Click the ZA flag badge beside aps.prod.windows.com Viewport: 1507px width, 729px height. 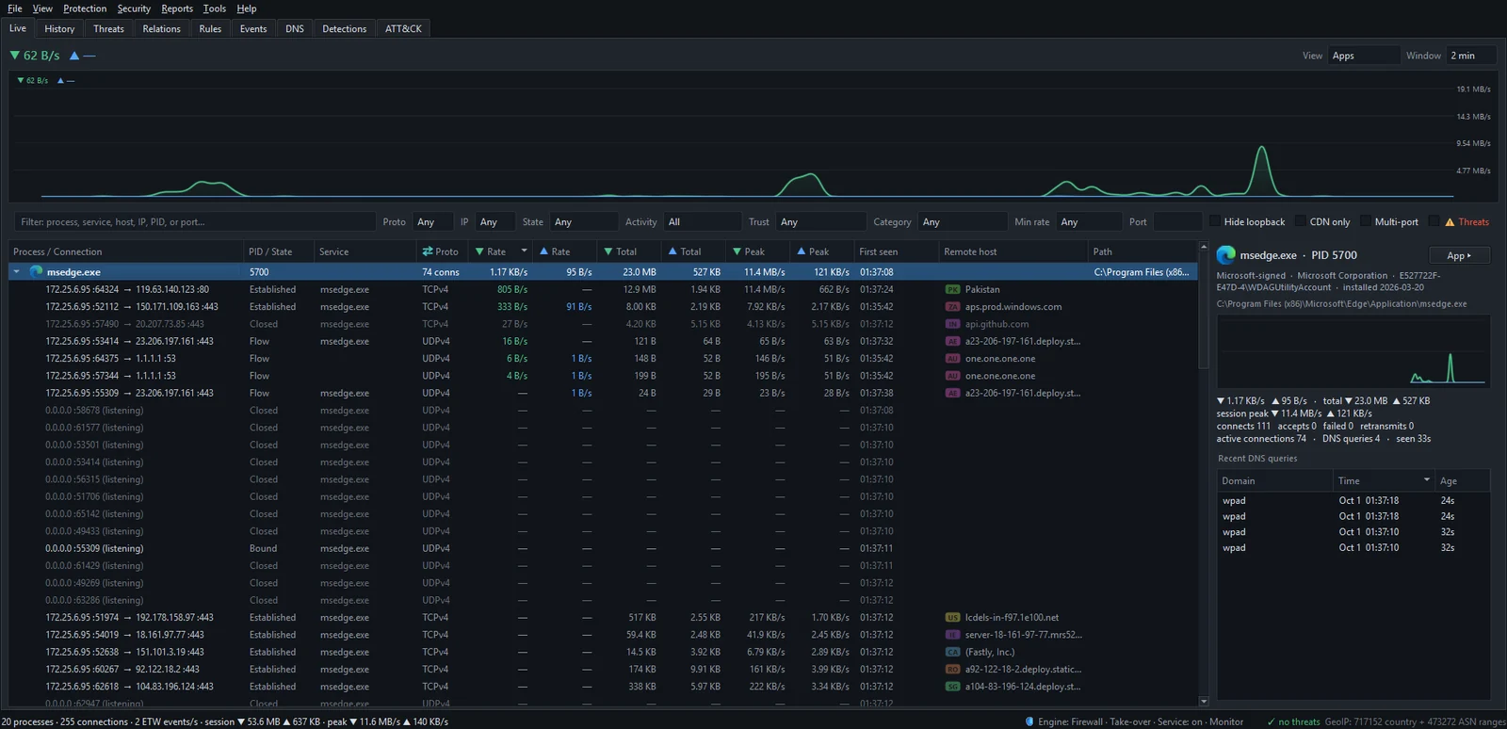(952, 307)
